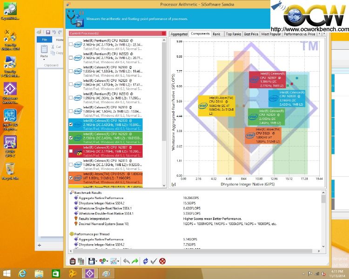This screenshot has width=349, height=279.
Task: Uncheck the Celeron N2820 processor checkbox
Action: click(x=71, y=138)
